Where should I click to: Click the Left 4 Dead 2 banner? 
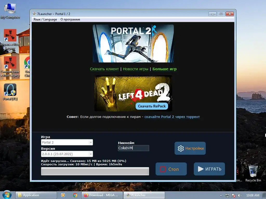coord(133,93)
